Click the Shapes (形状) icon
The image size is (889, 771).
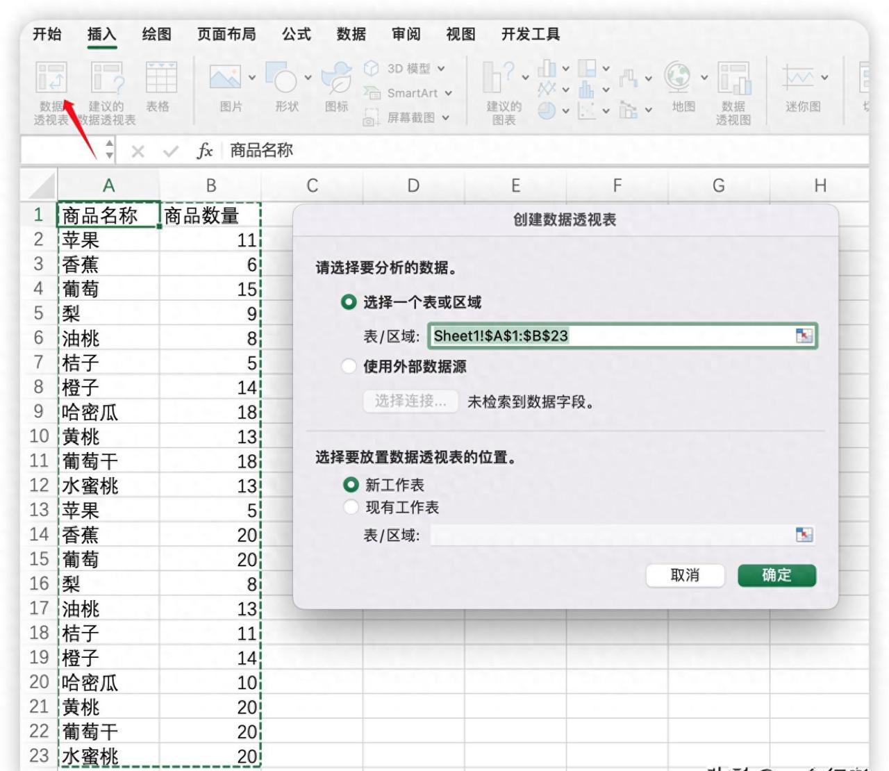coord(282,78)
